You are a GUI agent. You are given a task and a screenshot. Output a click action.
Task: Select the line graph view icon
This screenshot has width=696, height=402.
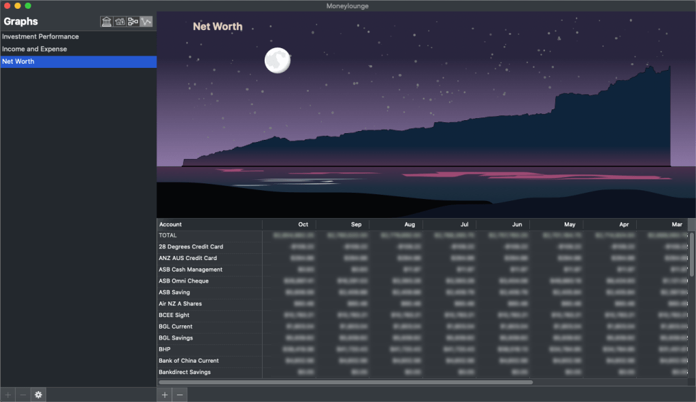click(146, 22)
